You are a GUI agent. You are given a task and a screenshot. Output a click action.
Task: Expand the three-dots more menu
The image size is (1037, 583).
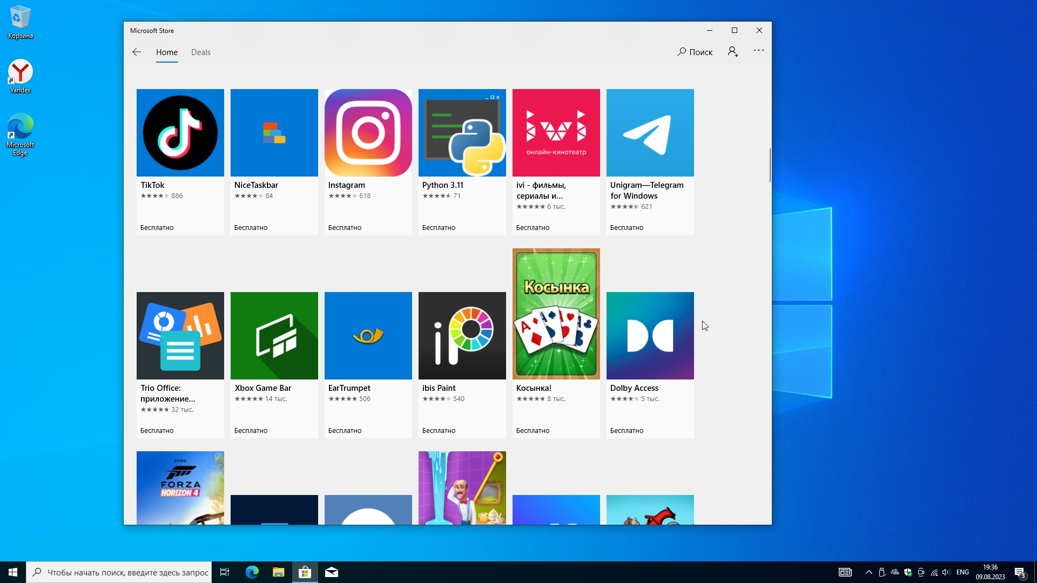759,51
